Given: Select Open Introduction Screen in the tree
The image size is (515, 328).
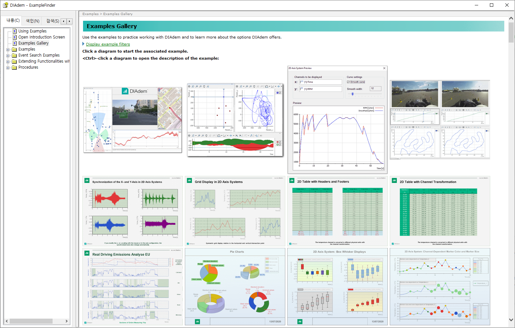Looking at the screenshot, I should tap(42, 37).
